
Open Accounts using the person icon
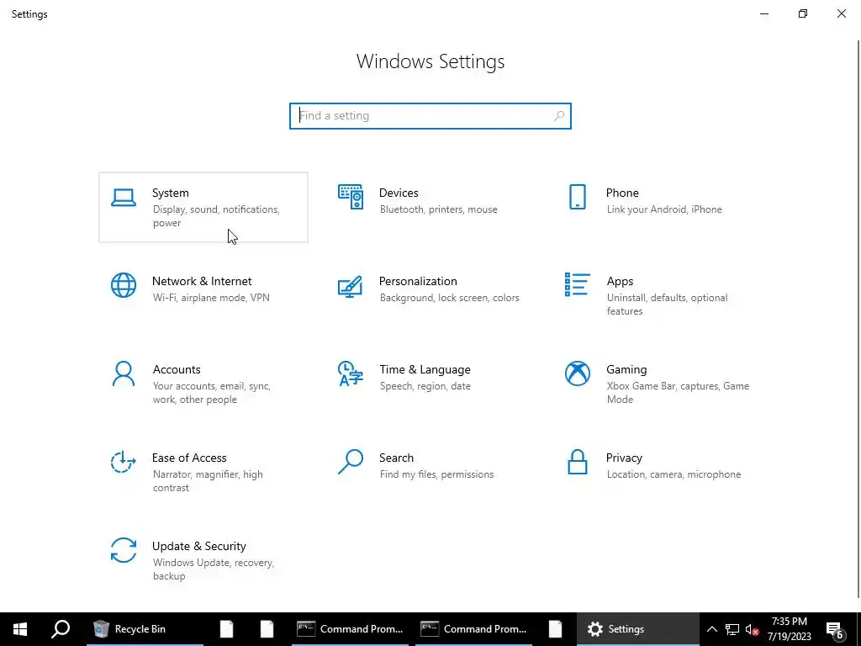(x=124, y=373)
